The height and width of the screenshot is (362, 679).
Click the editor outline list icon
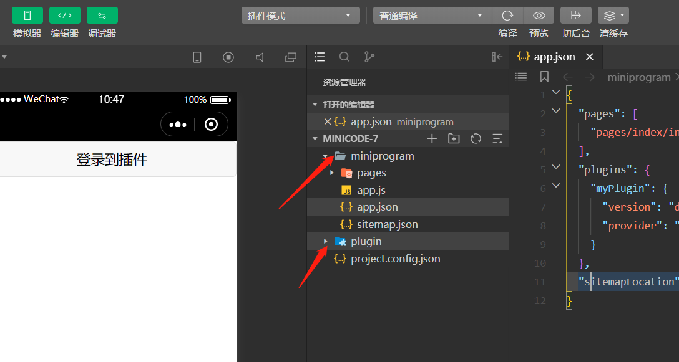pos(521,77)
